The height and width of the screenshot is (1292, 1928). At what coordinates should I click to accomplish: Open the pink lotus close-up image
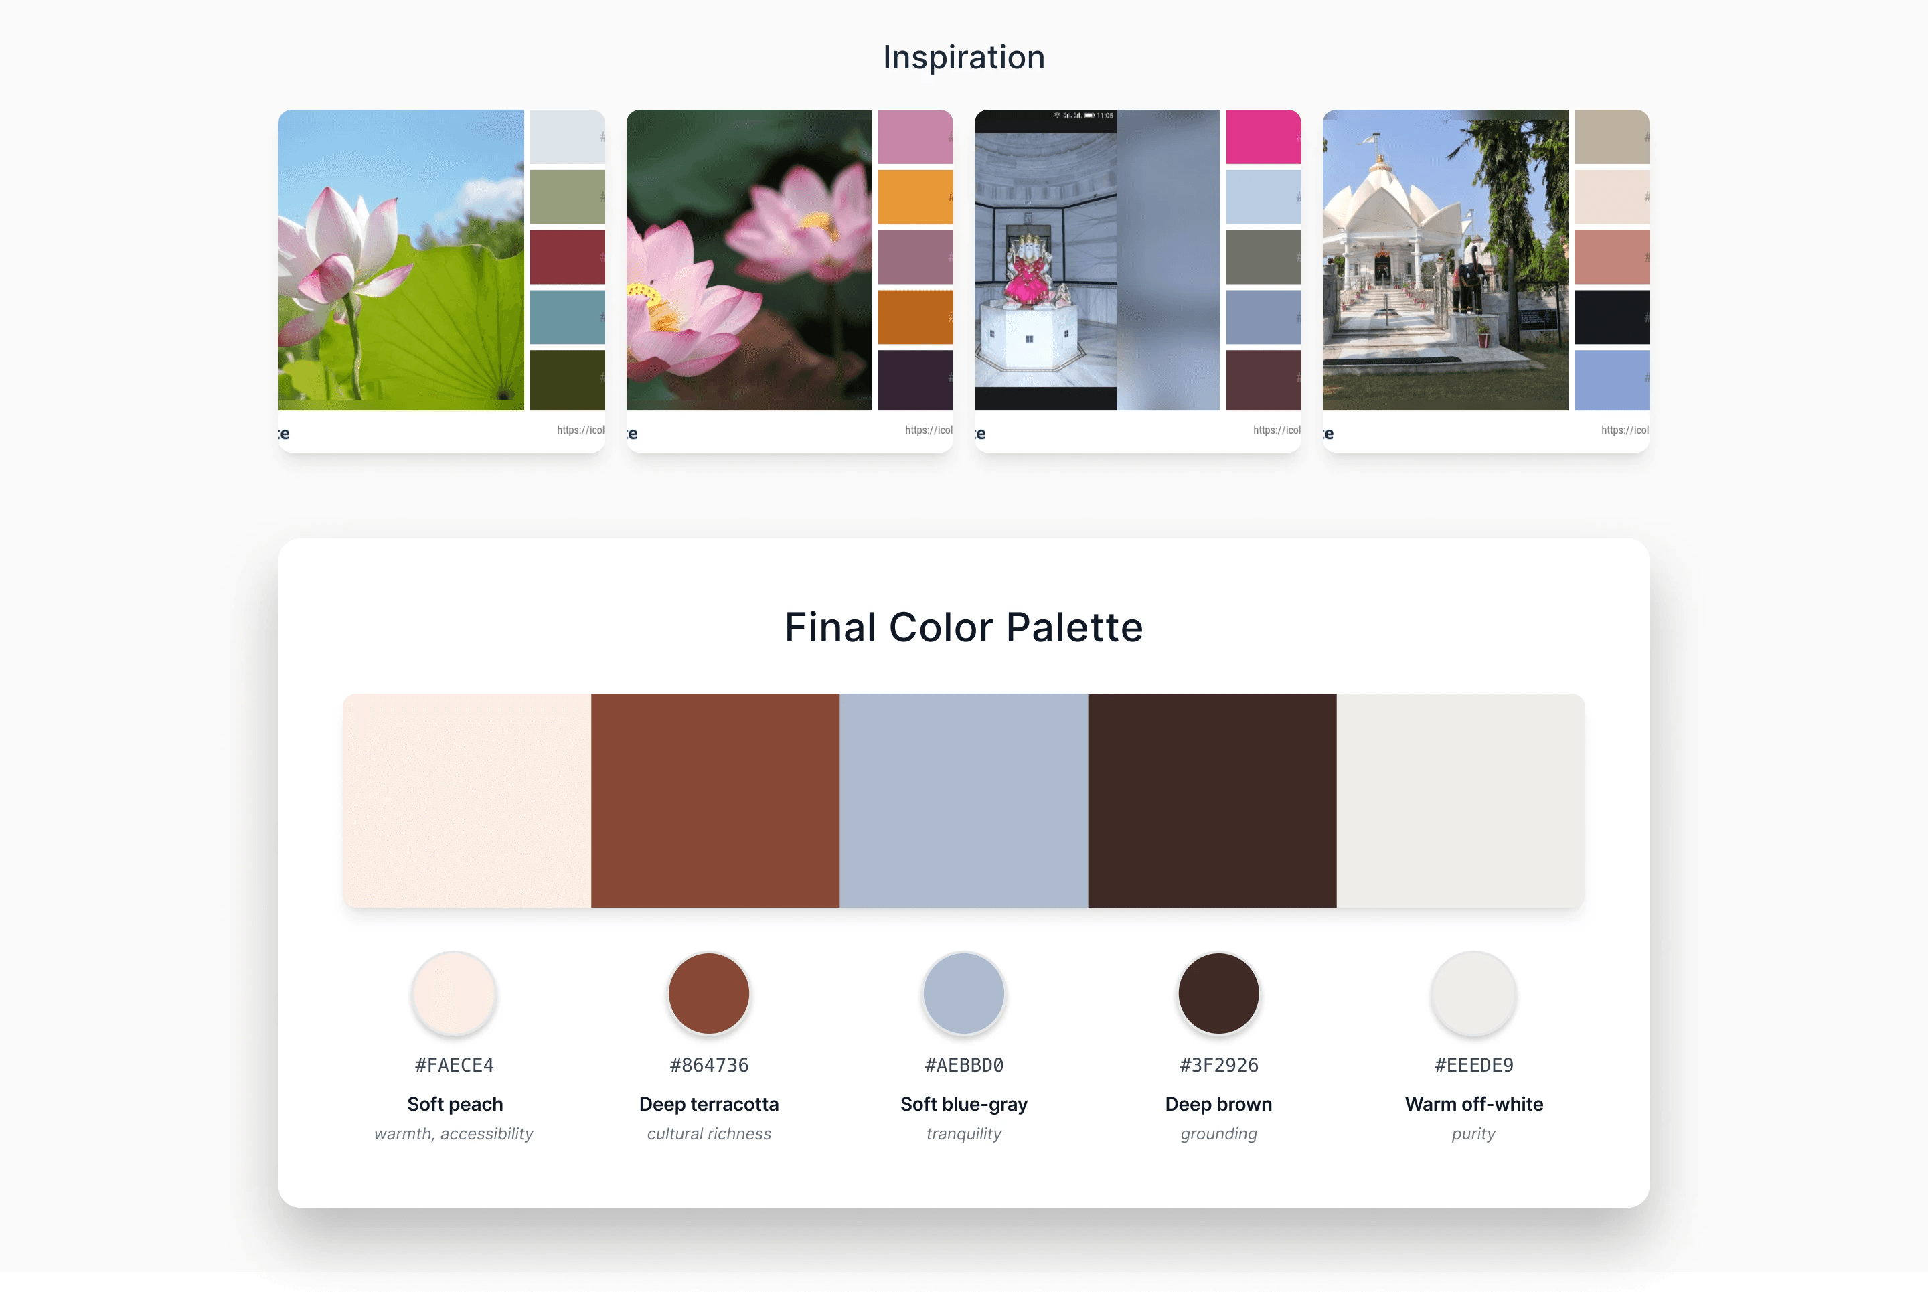(749, 260)
